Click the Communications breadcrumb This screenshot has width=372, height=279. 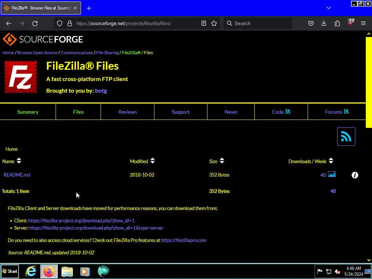tap(77, 53)
